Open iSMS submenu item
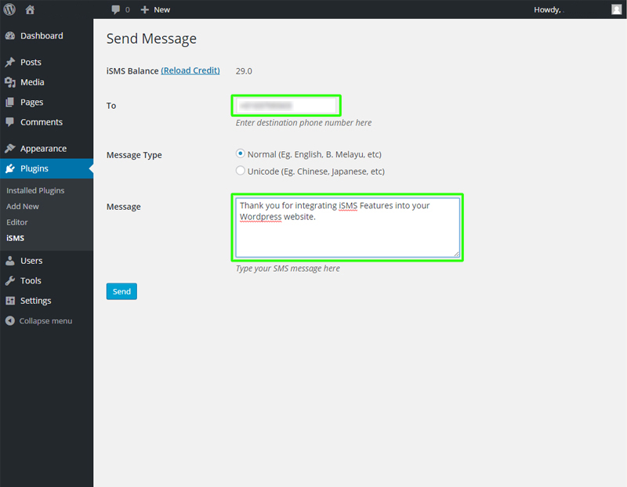The height and width of the screenshot is (487, 627). click(x=15, y=238)
